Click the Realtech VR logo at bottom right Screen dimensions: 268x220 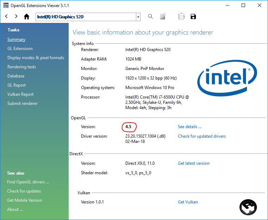coord(248,207)
